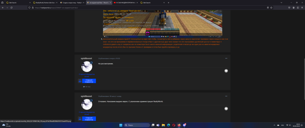Open the Pocket/save icon in the toolbar
The height and width of the screenshot is (128, 305).
[289, 8]
